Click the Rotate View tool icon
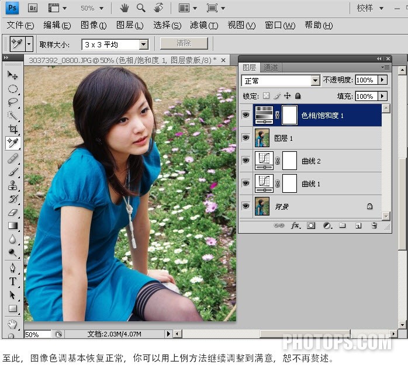Screen dimensions: 408x368 coord(158,8)
